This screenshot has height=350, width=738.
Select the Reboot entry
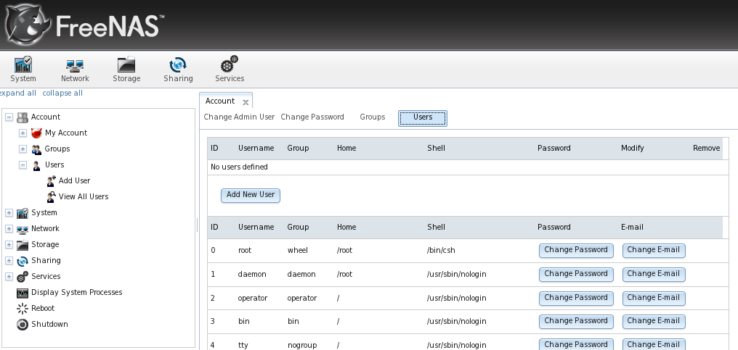point(43,309)
